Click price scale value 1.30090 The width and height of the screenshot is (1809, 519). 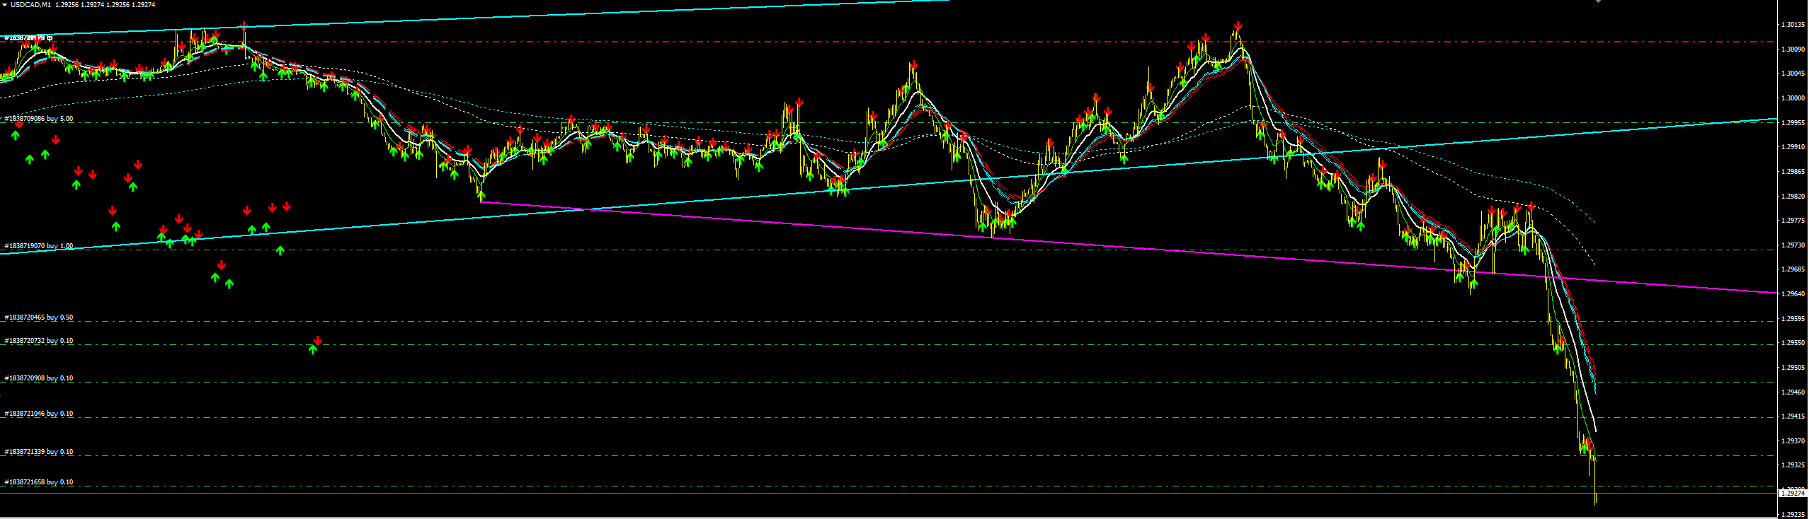pyautogui.click(x=1792, y=49)
